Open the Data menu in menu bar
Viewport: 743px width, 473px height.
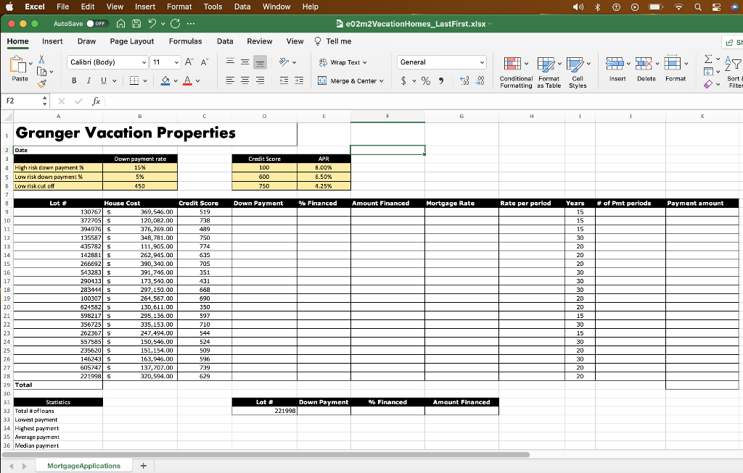coord(242,7)
